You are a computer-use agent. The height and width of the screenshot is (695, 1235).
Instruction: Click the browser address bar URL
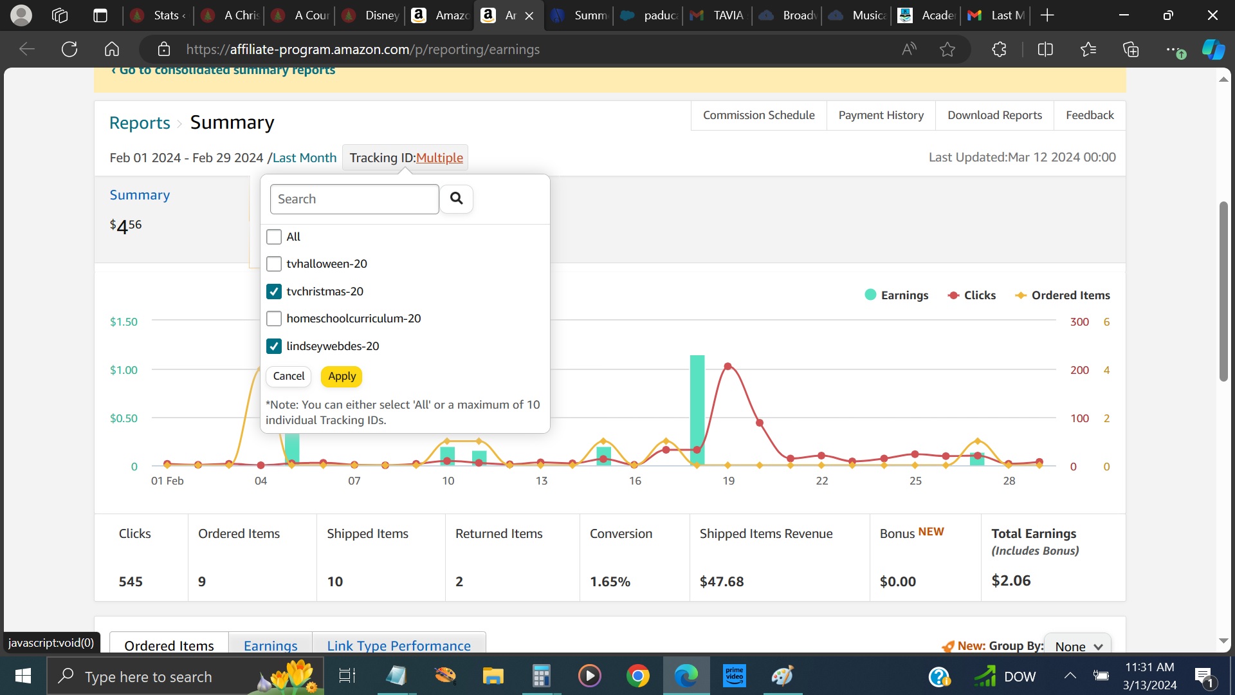click(363, 49)
